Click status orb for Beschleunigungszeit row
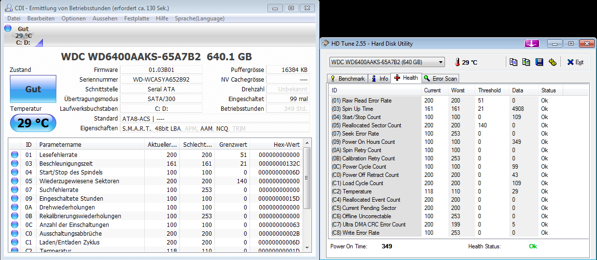The height and width of the screenshot is (260, 597). pyautogui.click(x=14, y=163)
